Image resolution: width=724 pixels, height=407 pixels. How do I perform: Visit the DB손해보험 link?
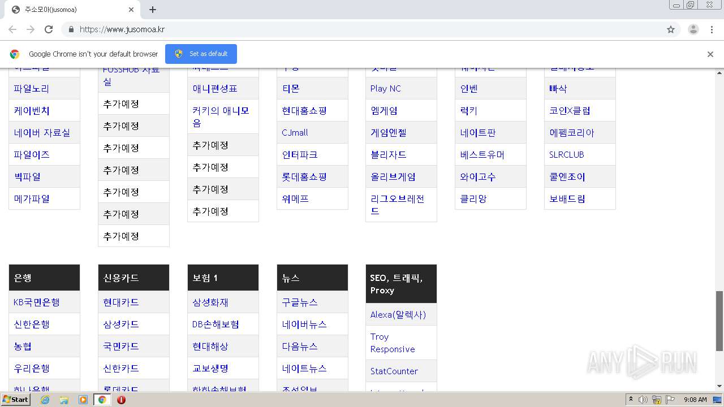click(x=216, y=324)
